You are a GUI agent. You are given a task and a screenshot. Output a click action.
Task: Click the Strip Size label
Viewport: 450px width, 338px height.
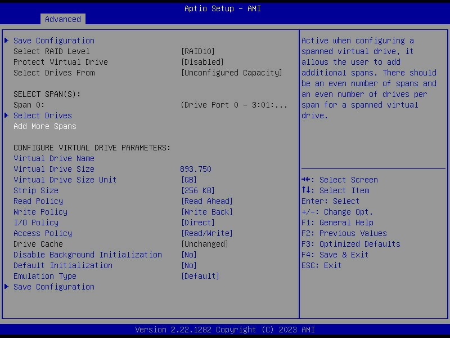coord(36,190)
